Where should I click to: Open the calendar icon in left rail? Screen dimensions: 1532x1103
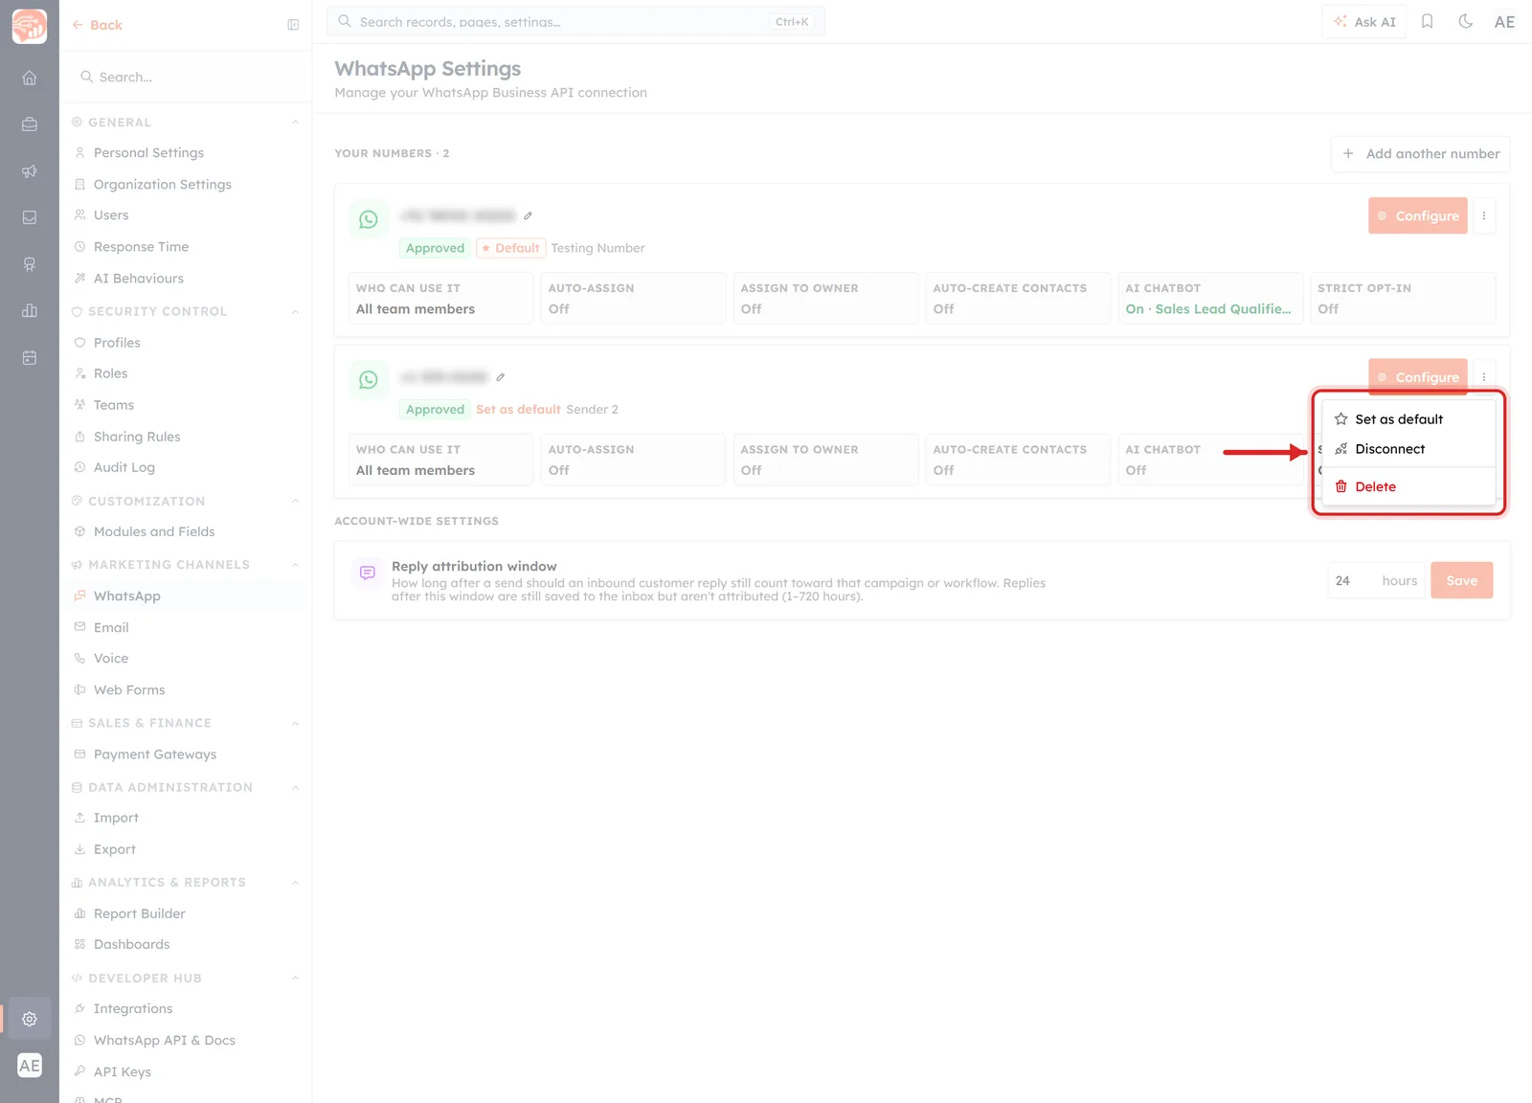pos(30,358)
